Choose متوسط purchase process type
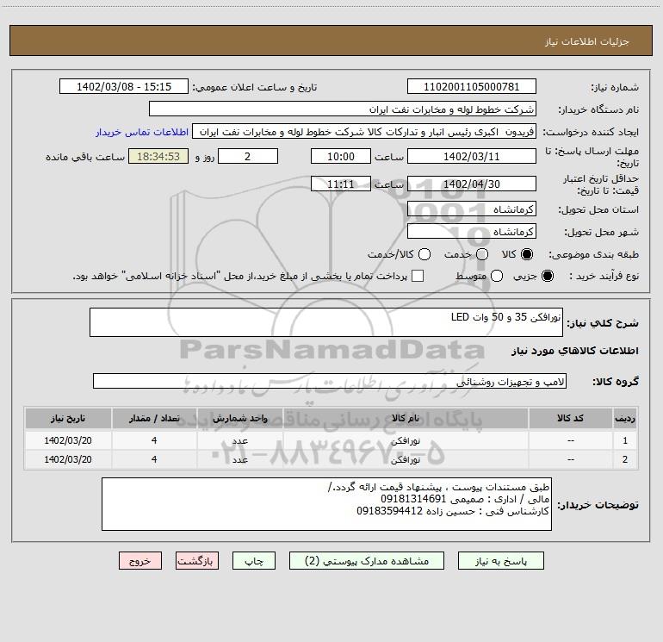663x642 pixels. (497, 276)
